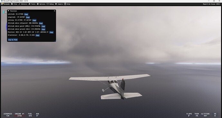Click the Tools wrench icon
This screenshot has height=118, width=222.
[30, 4]
